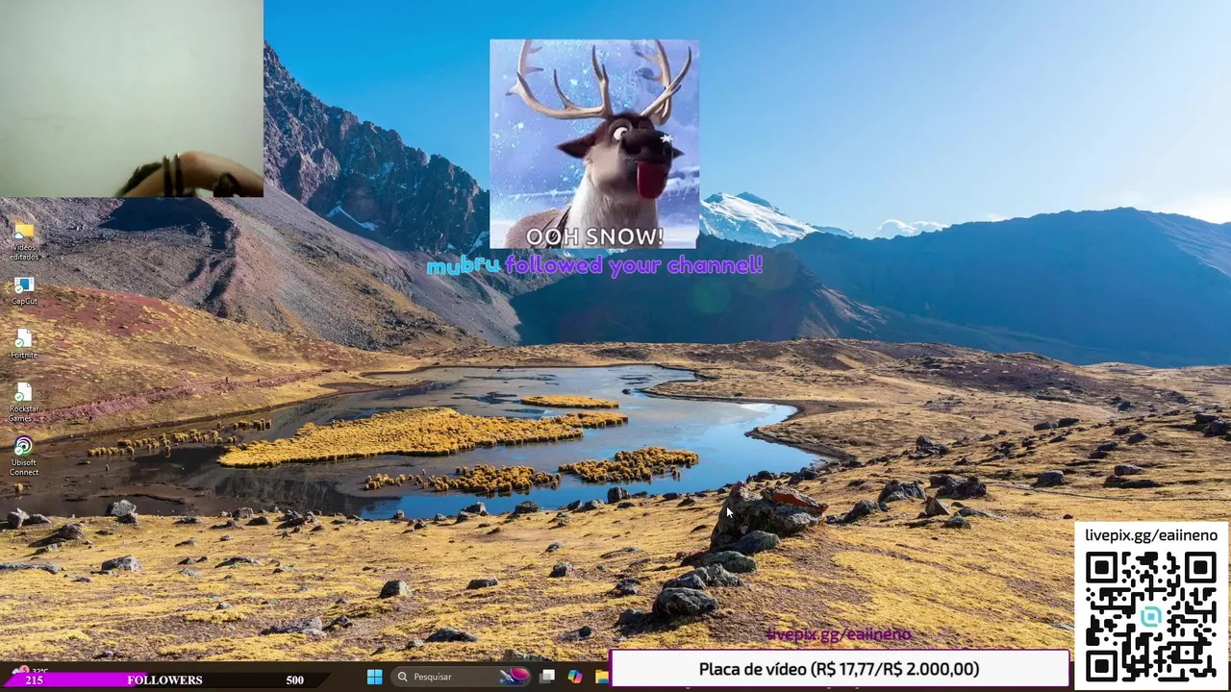Viewport: 1231px width, 692px height.
Task: Open the Windows Start menu
Action: click(374, 677)
